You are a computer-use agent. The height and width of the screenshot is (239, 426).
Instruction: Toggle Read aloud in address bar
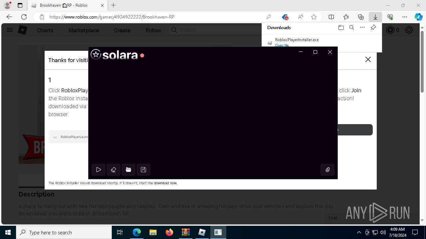[301, 17]
